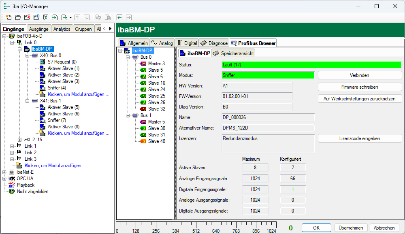Viewport: 405px width, 234px height.
Task: Open the export toolbar dropdown arrow
Action: [x=70, y=17]
